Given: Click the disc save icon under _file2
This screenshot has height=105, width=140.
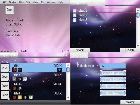Looking at the screenshot, I should (x=25, y=79).
